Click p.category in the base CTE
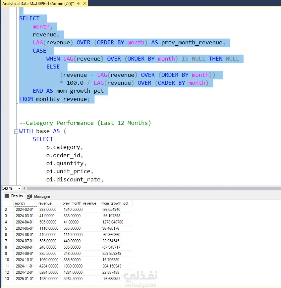The image size is (281, 288). click(x=63, y=147)
